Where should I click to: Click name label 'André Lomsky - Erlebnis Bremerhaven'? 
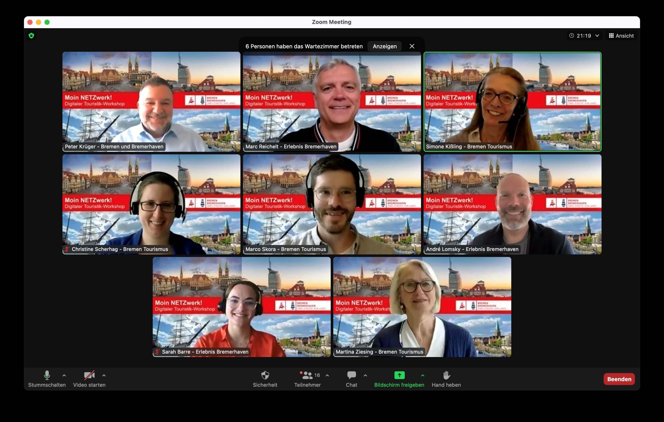pyautogui.click(x=472, y=249)
